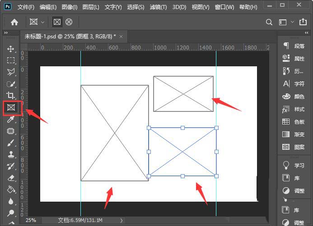Expand the status bar info arrow

point(121,221)
